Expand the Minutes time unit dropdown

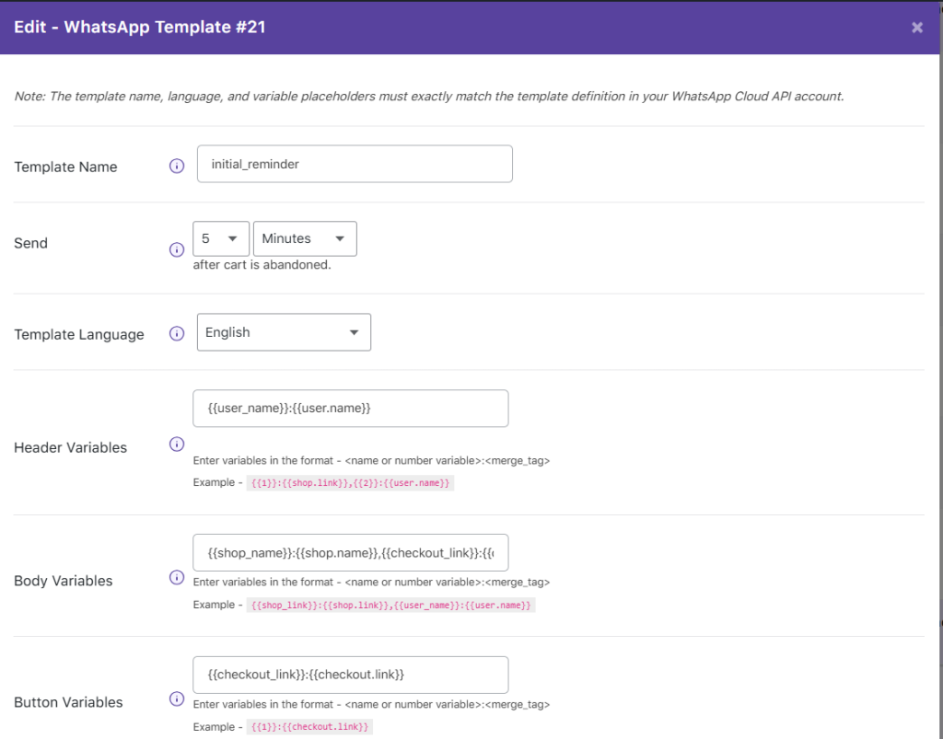(x=305, y=238)
